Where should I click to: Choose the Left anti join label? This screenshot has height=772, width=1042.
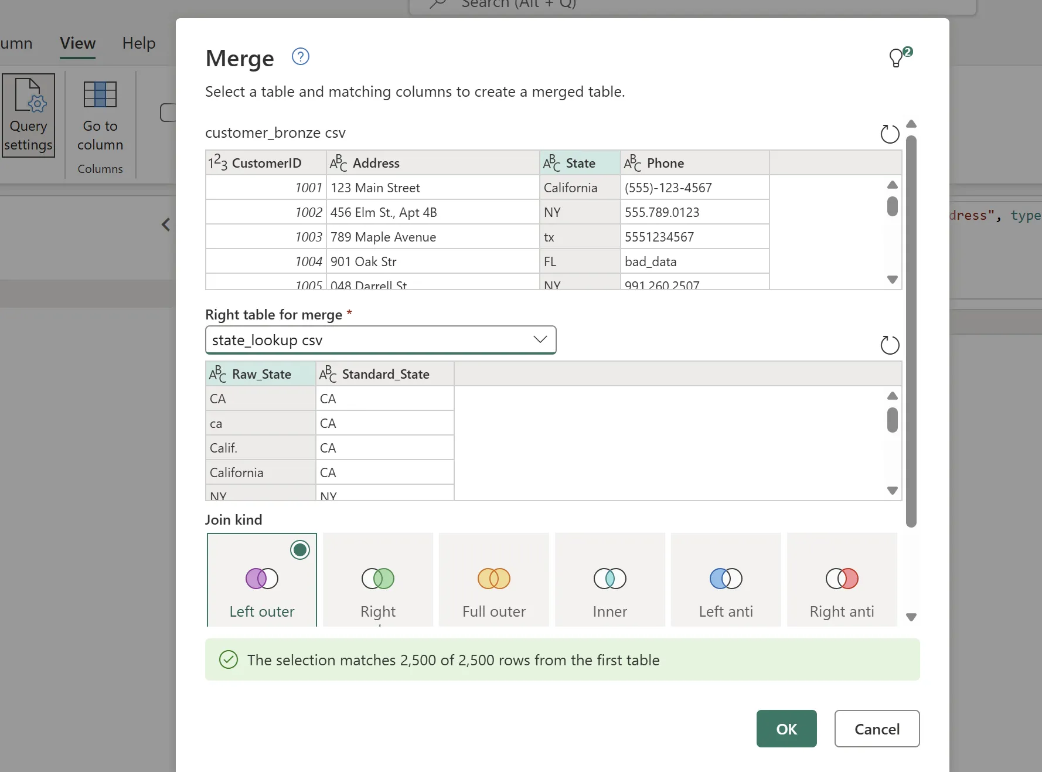(726, 611)
